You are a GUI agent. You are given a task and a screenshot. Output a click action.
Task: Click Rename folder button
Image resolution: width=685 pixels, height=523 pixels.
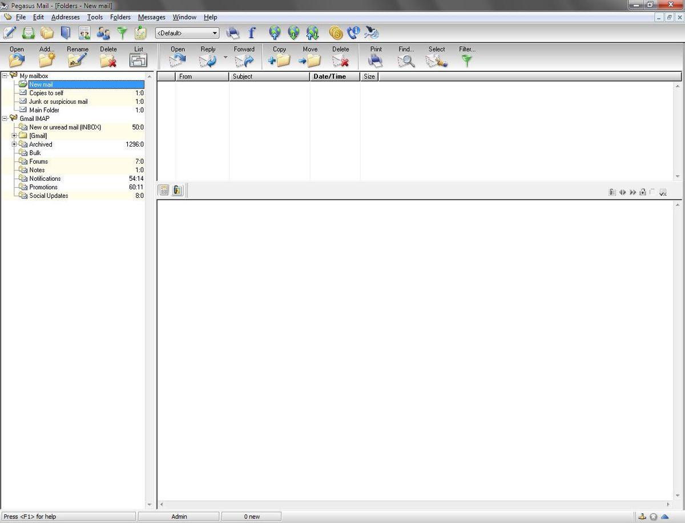pyautogui.click(x=78, y=56)
